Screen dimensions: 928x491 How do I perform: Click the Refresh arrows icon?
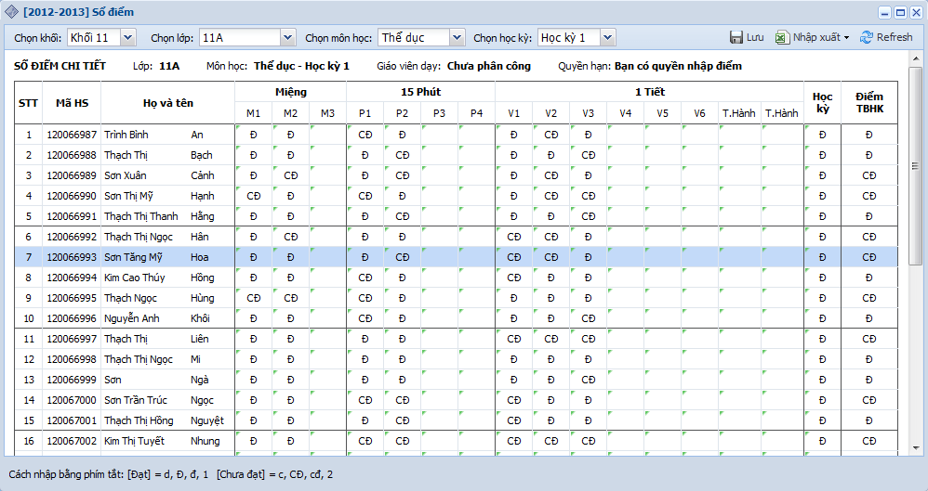tap(866, 37)
